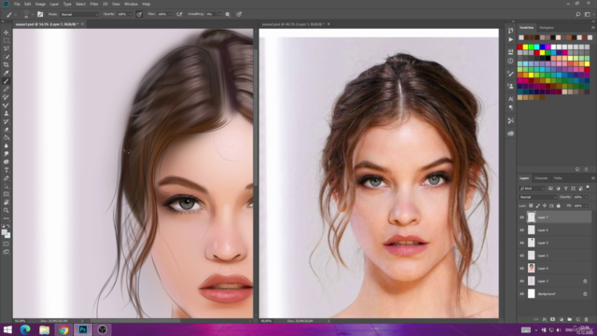Toggle airbrush-style build-up button
This screenshot has width=597, height=336.
click(x=179, y=14)
